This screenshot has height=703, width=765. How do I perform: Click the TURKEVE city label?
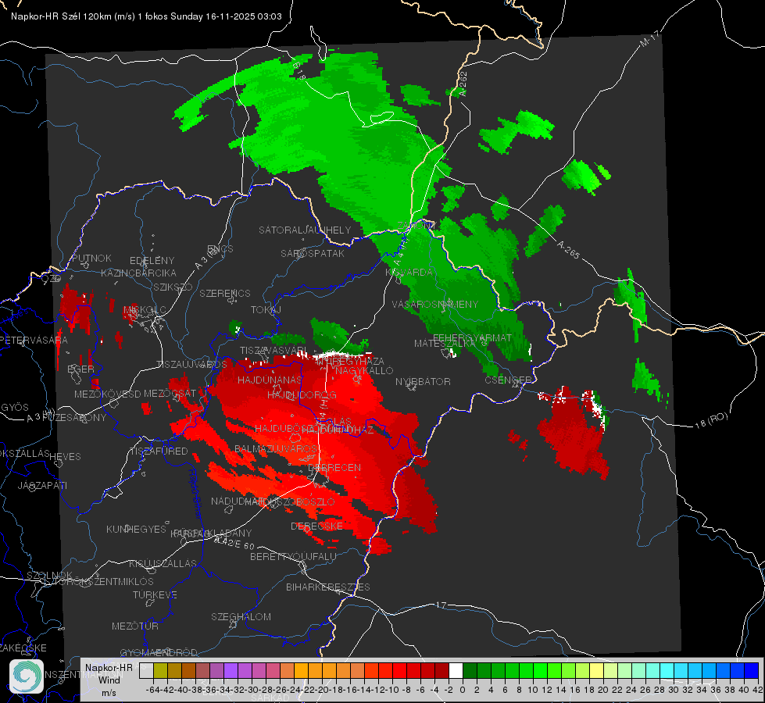tap(156, 594)
